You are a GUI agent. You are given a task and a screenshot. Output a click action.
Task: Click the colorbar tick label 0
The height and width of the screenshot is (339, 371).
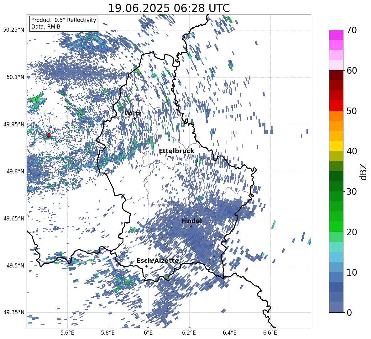point(349,312)
